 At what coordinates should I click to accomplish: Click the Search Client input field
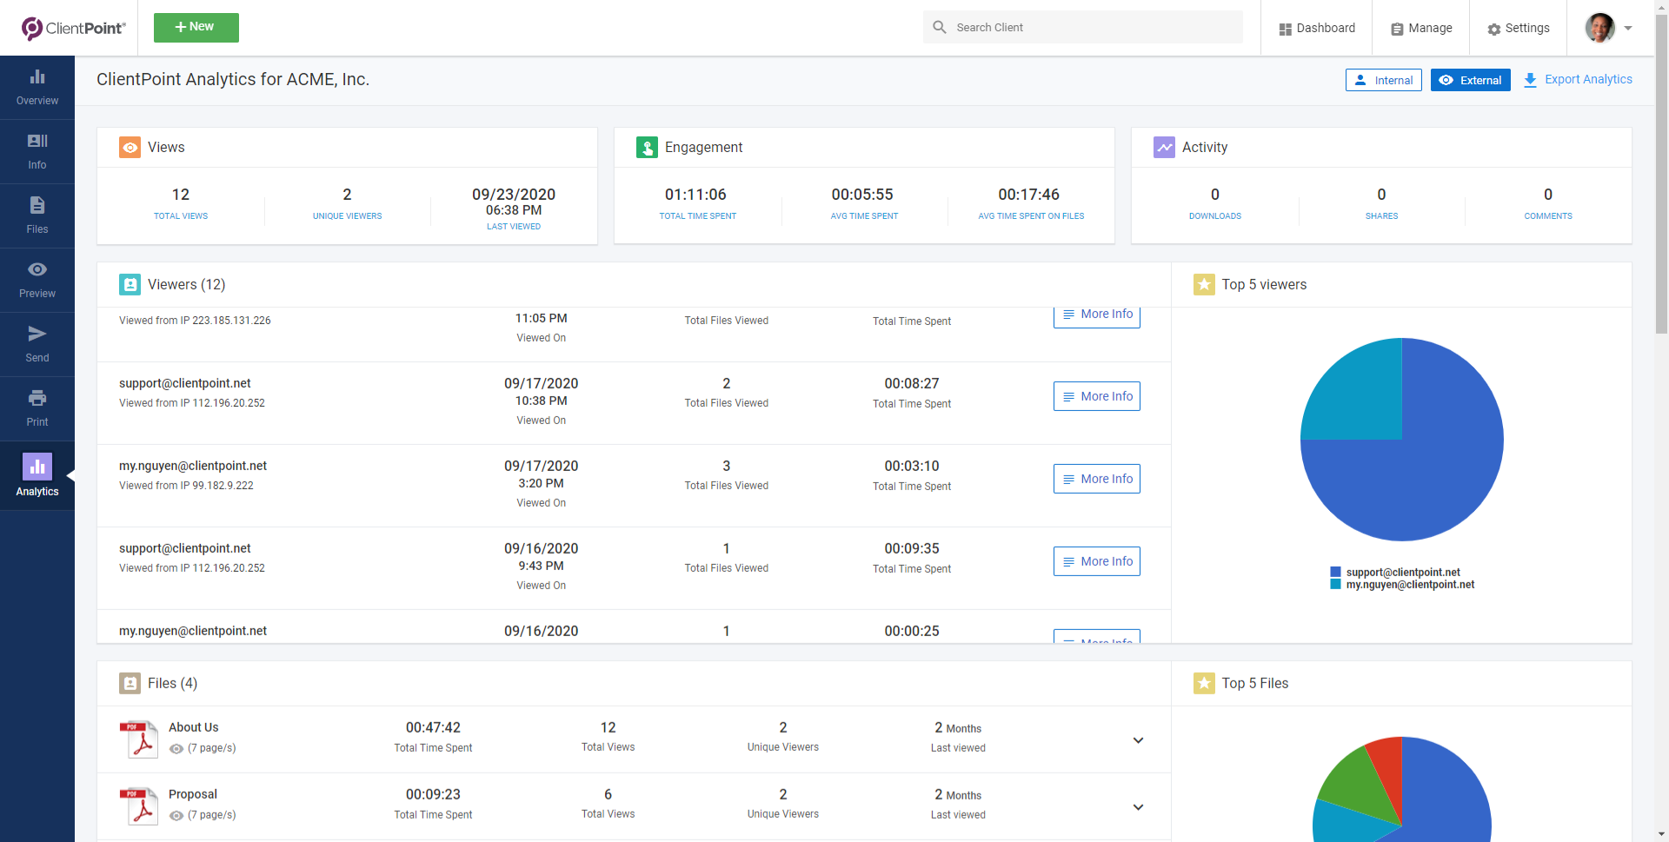[x=1083, y=27]
